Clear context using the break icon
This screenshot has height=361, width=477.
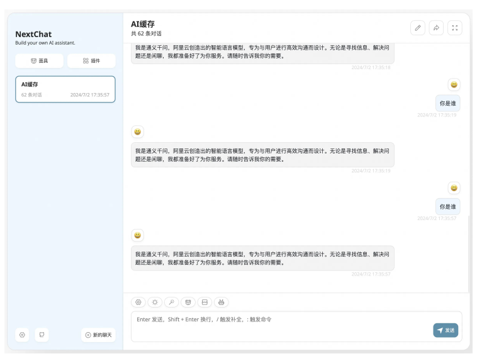[x=205, y=302]
